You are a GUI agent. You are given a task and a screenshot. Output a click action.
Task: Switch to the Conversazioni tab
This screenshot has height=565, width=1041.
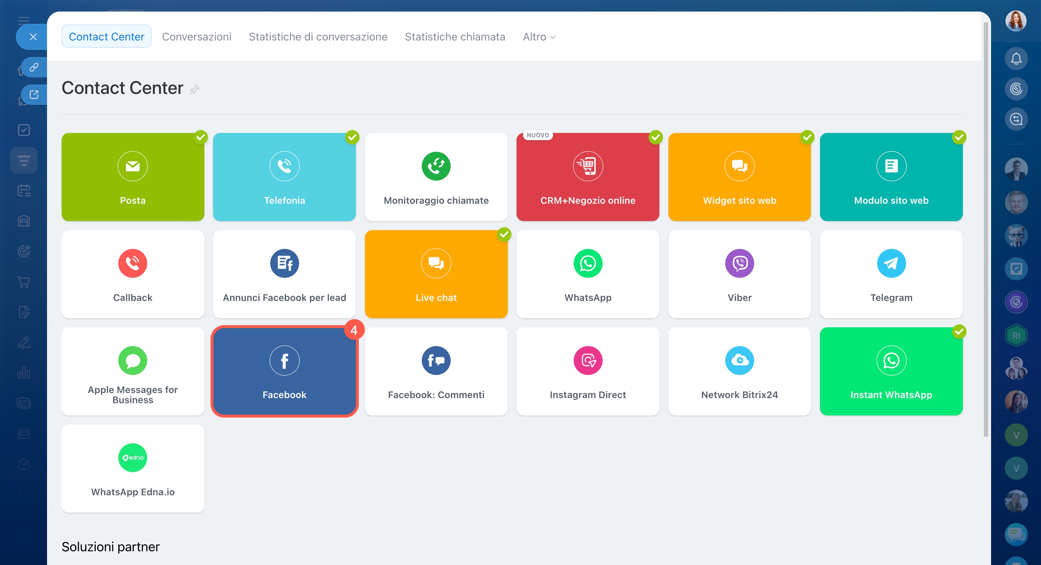coord(196,37)
